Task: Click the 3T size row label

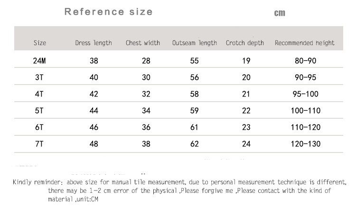Action: pyautogui.click(x=40, y=77)
